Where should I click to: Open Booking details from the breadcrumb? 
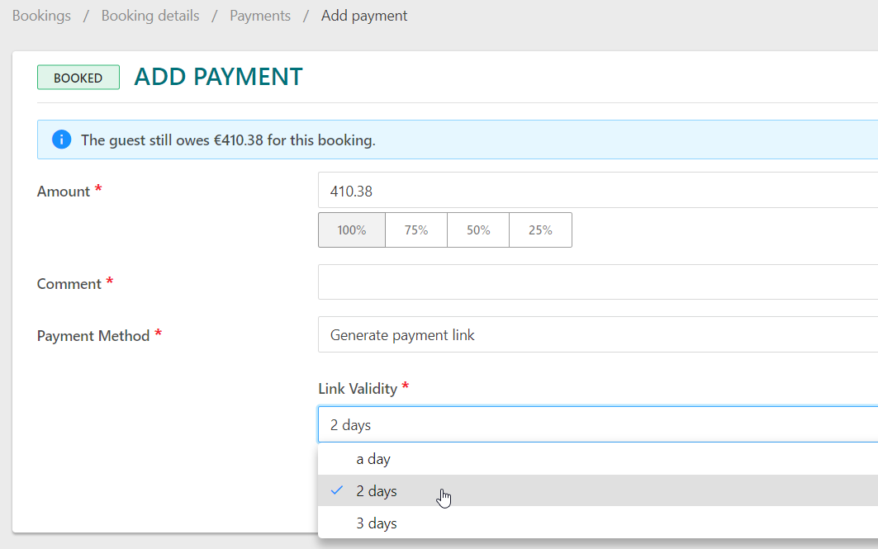pyautogui.click(x=150, y=16)
